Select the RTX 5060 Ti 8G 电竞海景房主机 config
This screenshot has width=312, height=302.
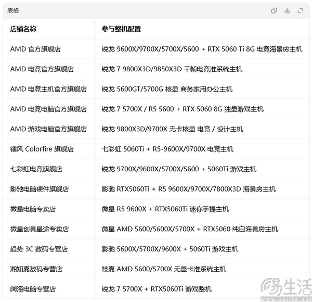coord(202,49)
